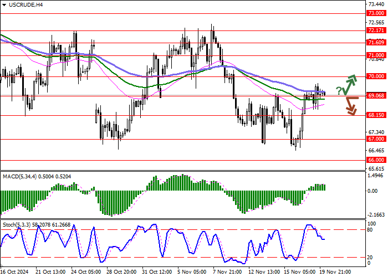Screen dimensions: 388x277
Task: Select the 68.150 price level label
Action: point(376,115)
